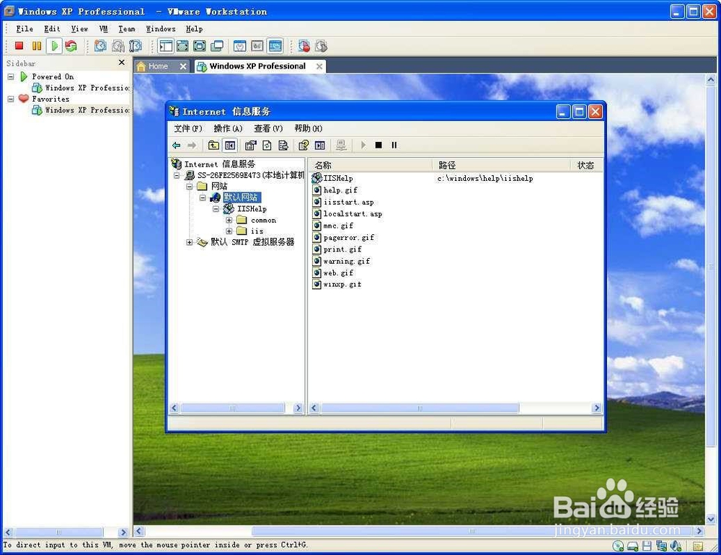
Task: Click the Unity/multiple windows icon in VMware toolbar
Action: coord(216,45)
